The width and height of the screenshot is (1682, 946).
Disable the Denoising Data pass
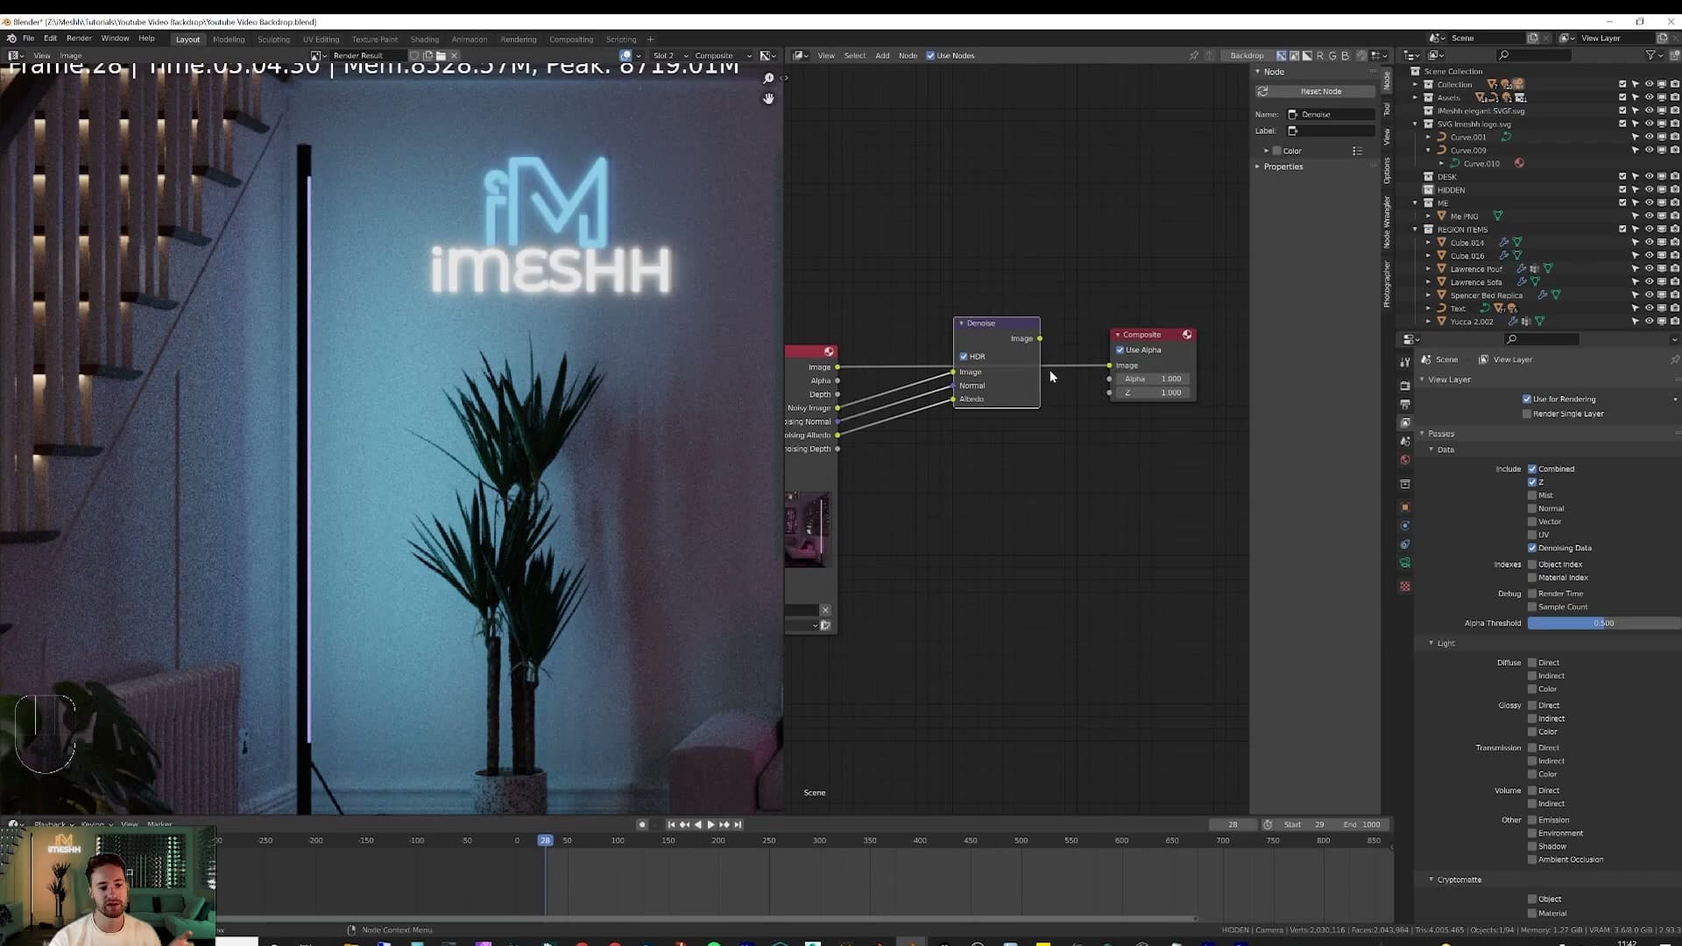[1532, 548]
